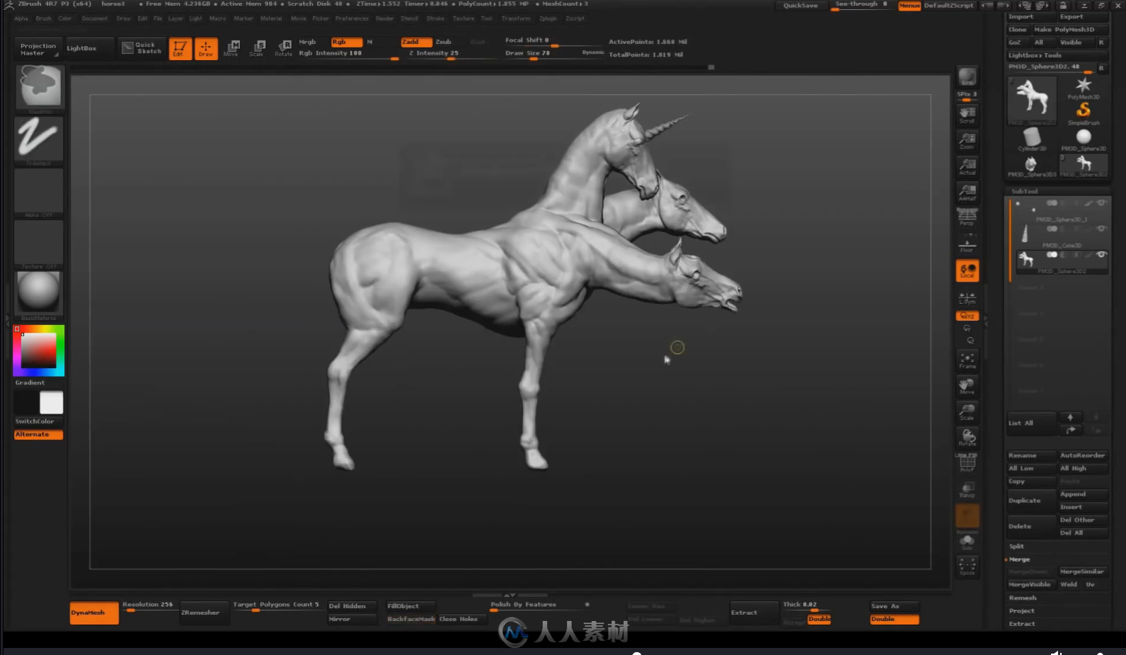Viewport: 1126px width, 655px height.
Task: Open the Brush menu
Action: 43,18
